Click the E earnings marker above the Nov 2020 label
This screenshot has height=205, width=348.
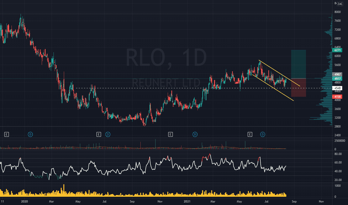pyautogui.click(x=170, y=134)
